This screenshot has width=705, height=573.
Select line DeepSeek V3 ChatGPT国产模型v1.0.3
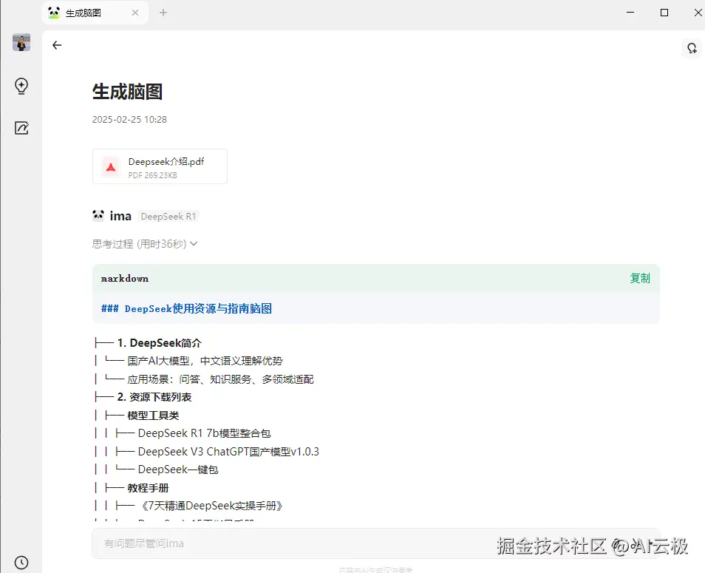[228, 452]
